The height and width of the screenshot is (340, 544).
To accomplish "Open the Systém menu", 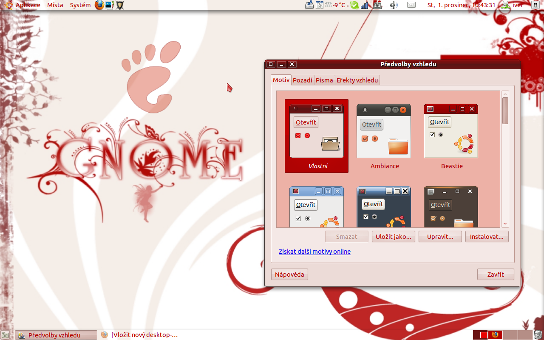I will pyautogui.click(x=80, y=5).
